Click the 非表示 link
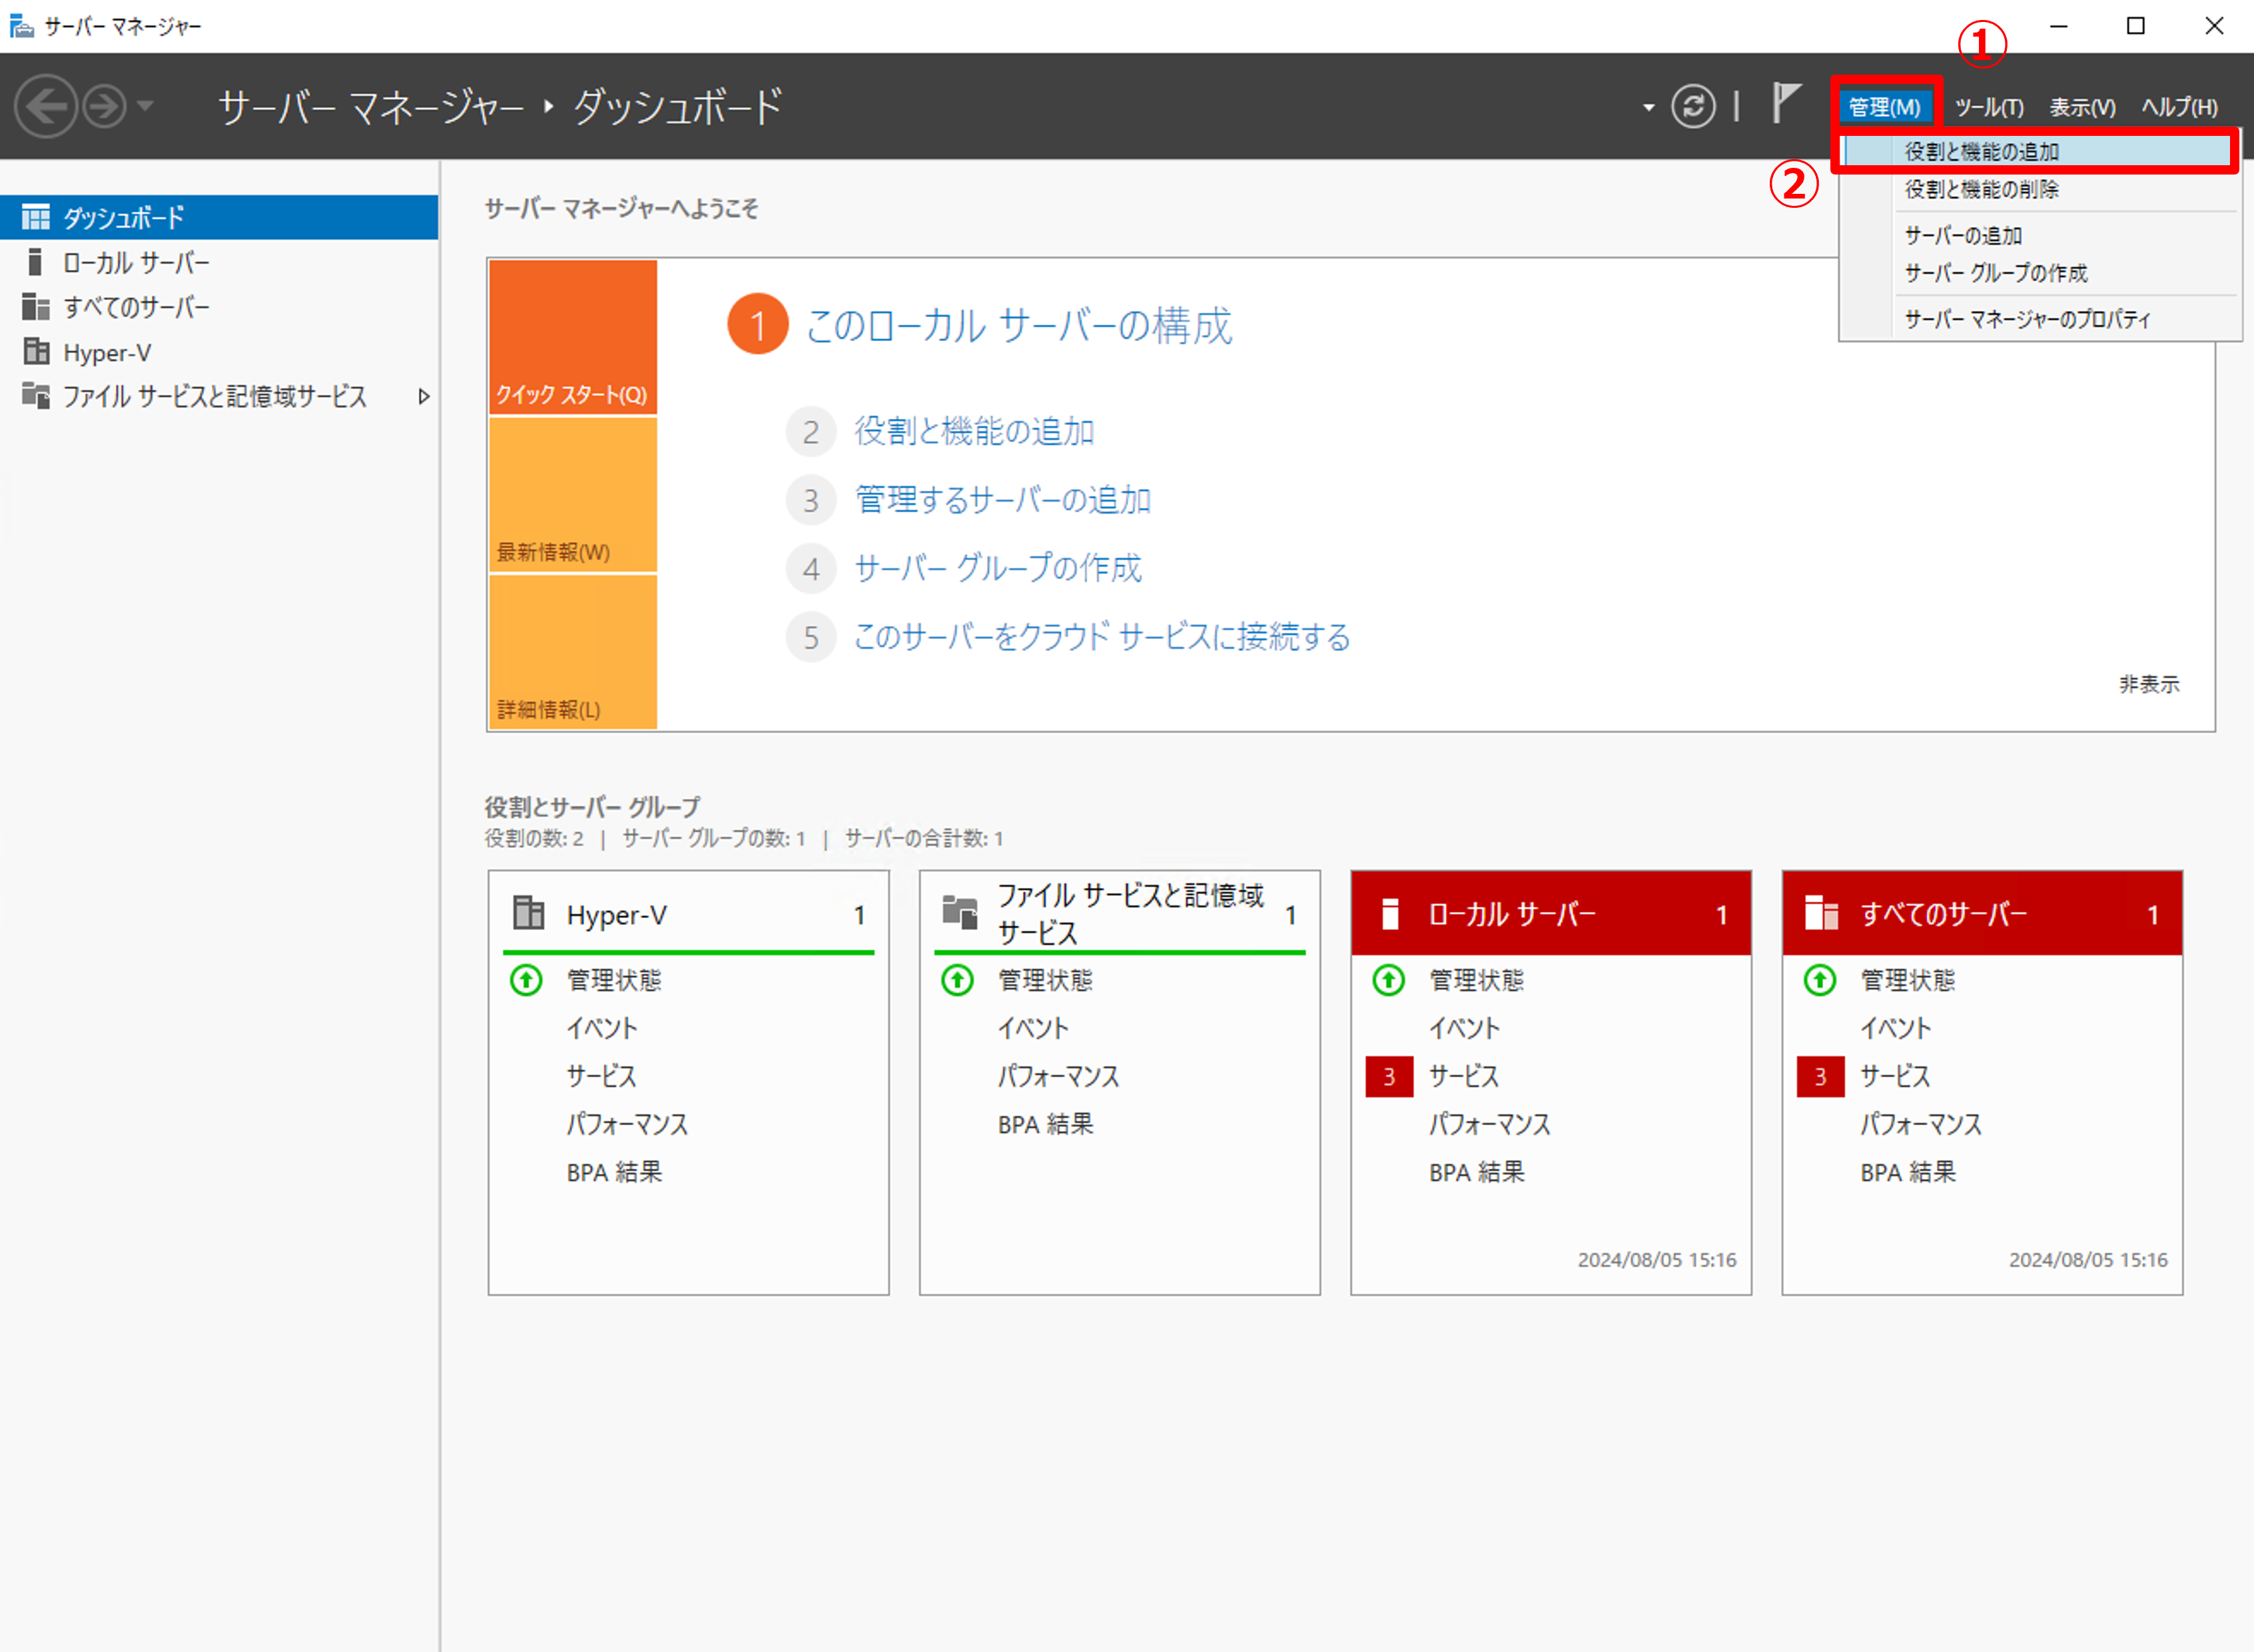Screen dimensions: 2254x1652 (2149, 684)
